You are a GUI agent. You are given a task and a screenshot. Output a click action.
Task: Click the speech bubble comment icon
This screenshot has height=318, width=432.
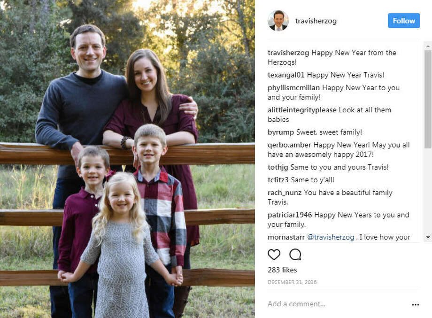pyautogui.click(x=295, y=255)
